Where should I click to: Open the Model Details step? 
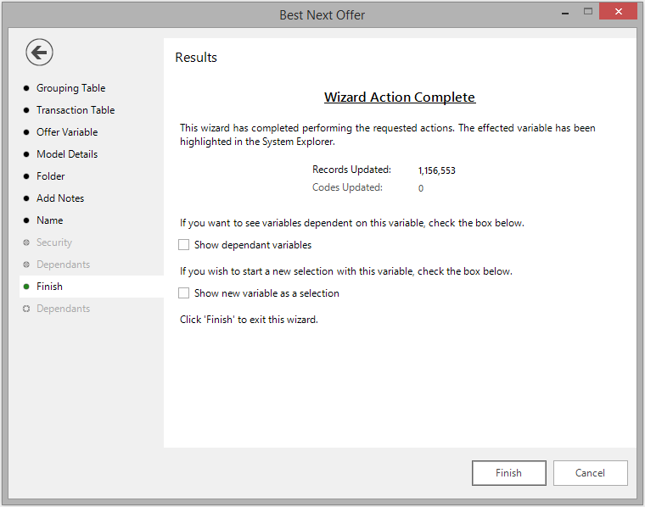click(x=67, y=154)
